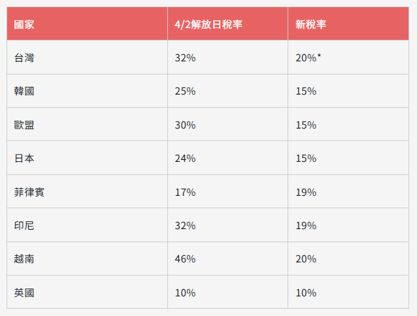The width and height of the screenshot is (417, 316).
Task: Click the 菲律賓 country cell
Action: tap(87, 192)
